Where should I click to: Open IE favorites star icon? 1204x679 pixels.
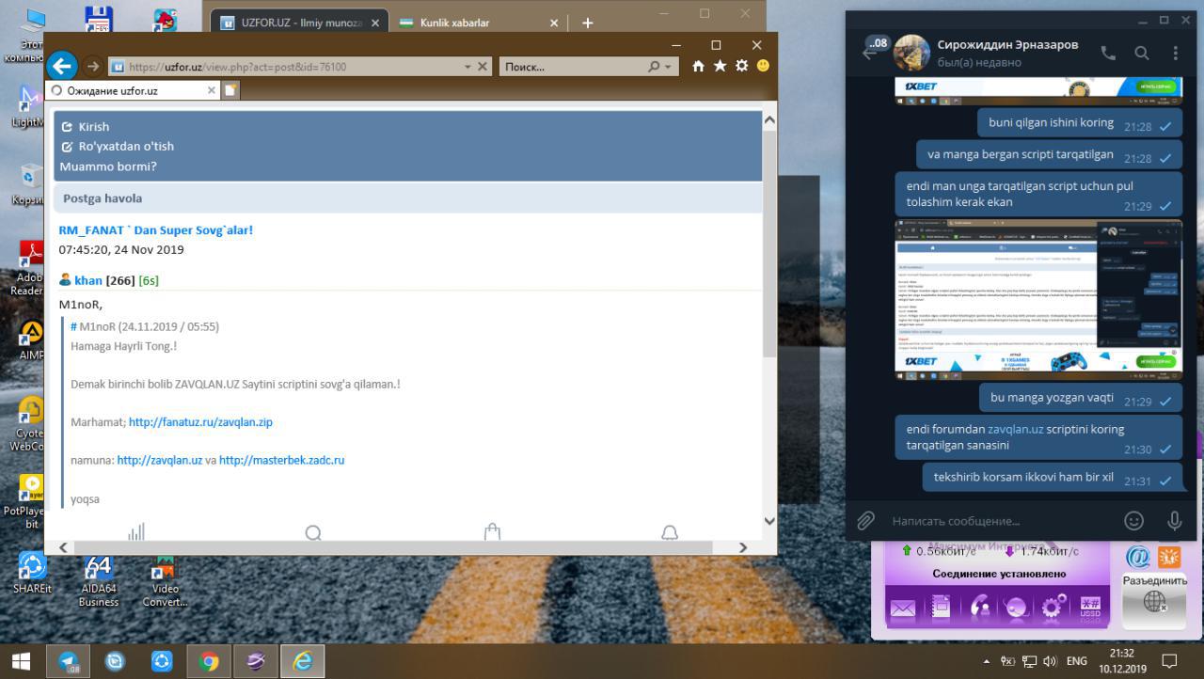(x=720, y=66)
